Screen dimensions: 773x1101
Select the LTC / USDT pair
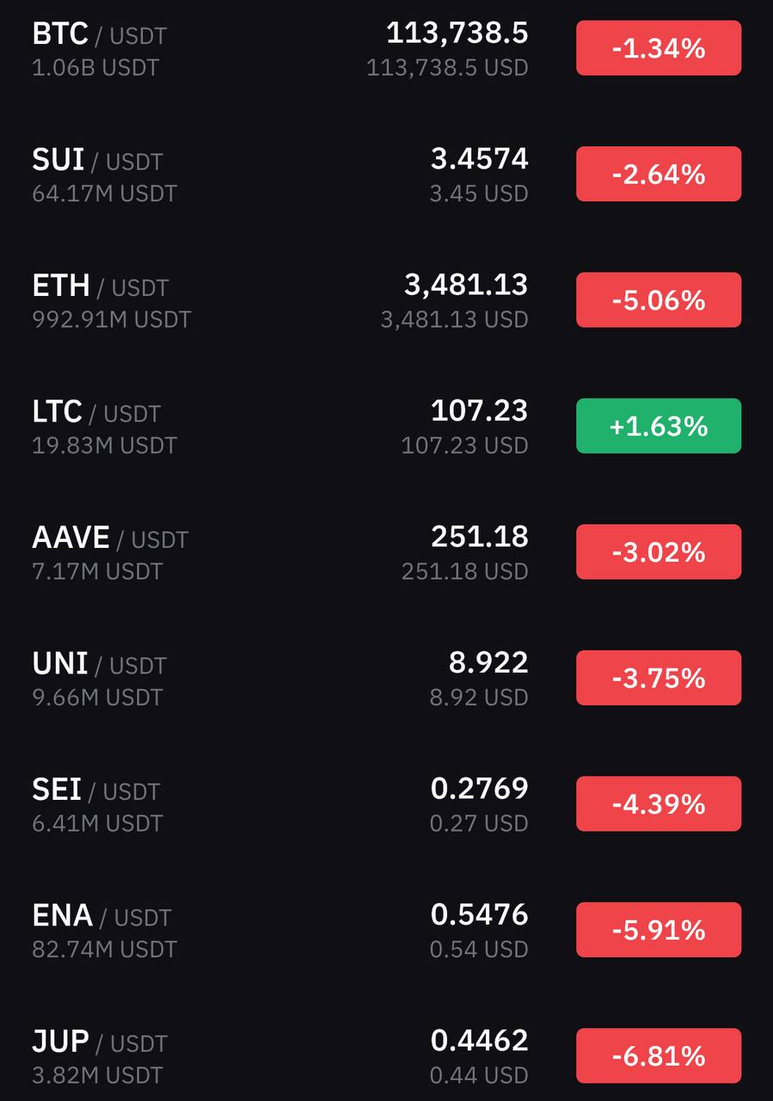pyautogui.click(x=386, y=426)
